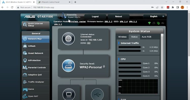Image resolution: width=190 pixels, height=100 pixels.
Task: Click the AiMesh sidebar icon
Action: coord(25,46)
